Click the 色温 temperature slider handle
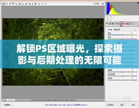139x108 pixels. click(122, 35)
